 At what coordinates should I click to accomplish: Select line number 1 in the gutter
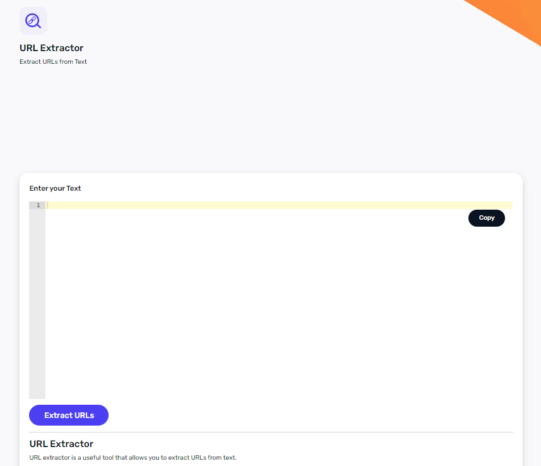click(x=38, y=205)
